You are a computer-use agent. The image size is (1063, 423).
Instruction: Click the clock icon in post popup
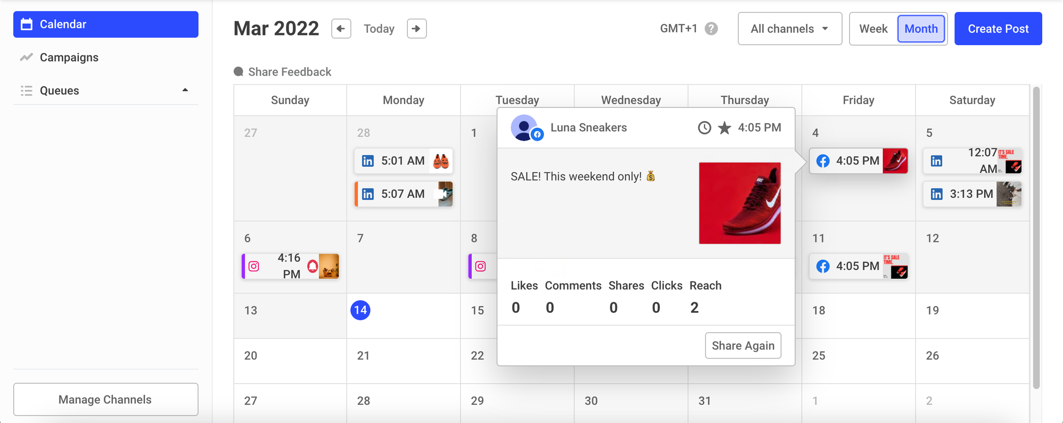point(704,128)
